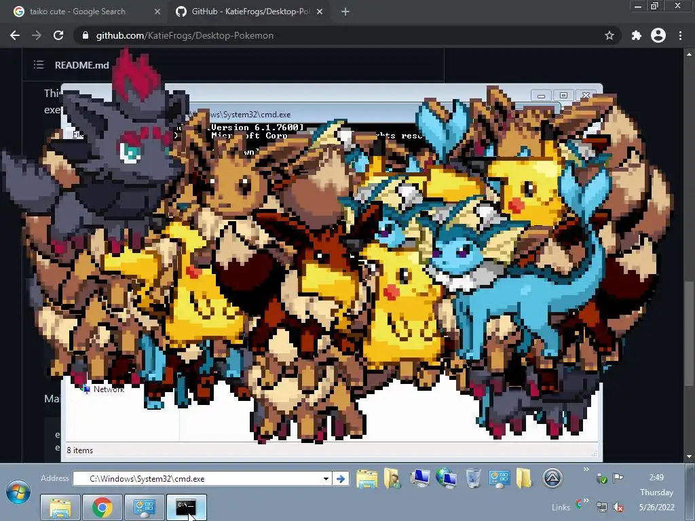The image size is (695, 521).
Task: Open the Network toolbar icon
Action: 446,478
